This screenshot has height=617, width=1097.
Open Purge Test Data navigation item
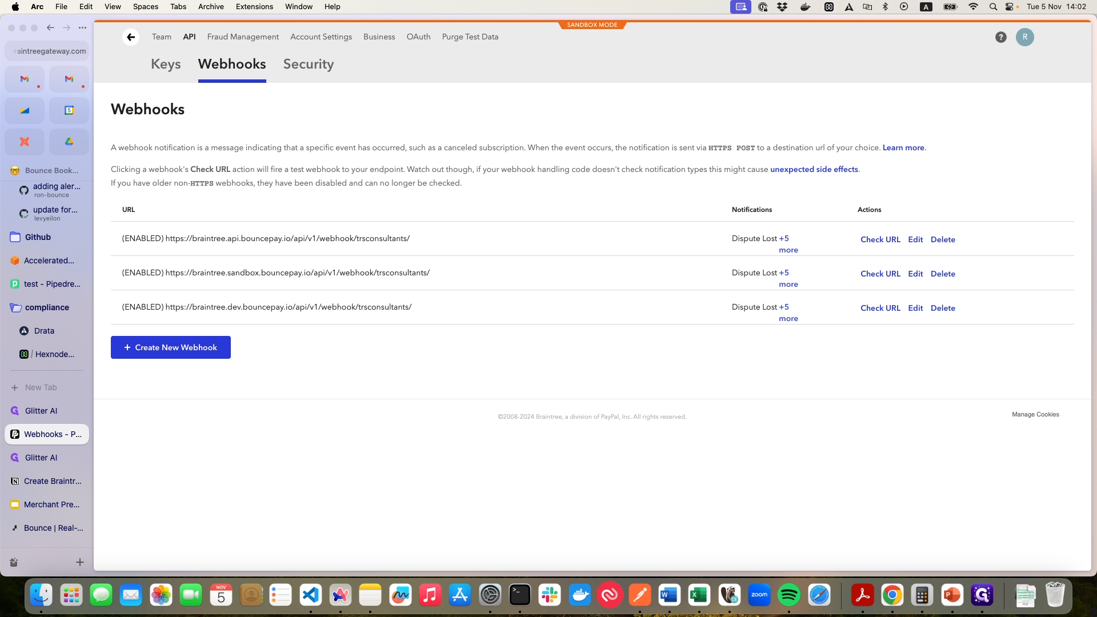coord(470,37)
